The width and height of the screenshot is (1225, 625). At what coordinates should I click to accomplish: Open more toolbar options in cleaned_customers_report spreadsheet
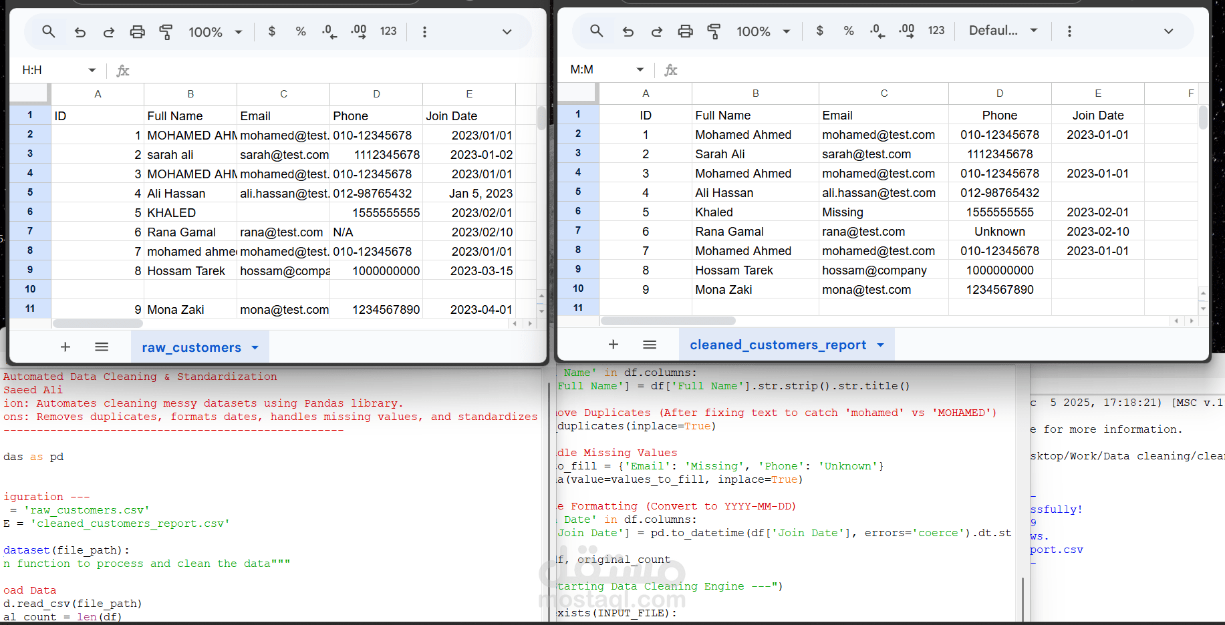point(1069,31)
